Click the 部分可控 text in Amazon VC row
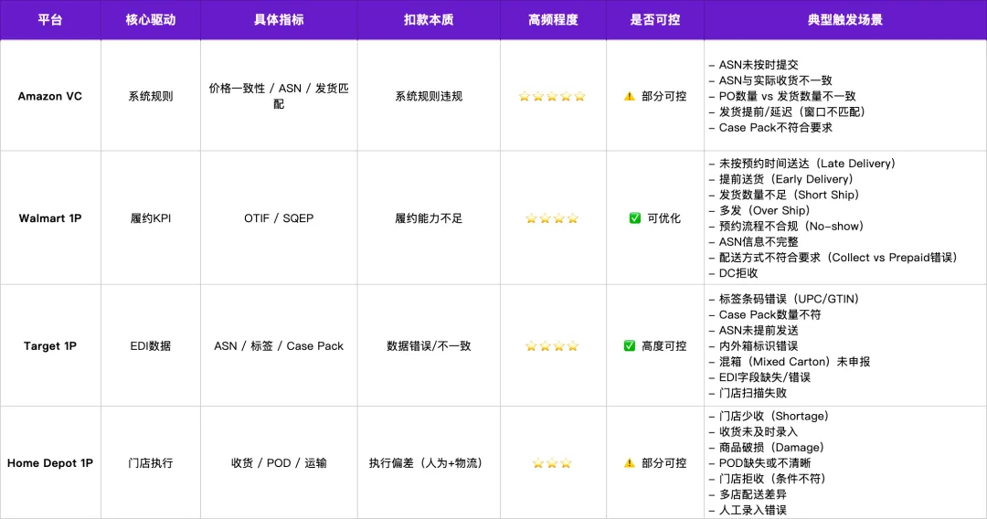987x519 pixels. point(663,96)
